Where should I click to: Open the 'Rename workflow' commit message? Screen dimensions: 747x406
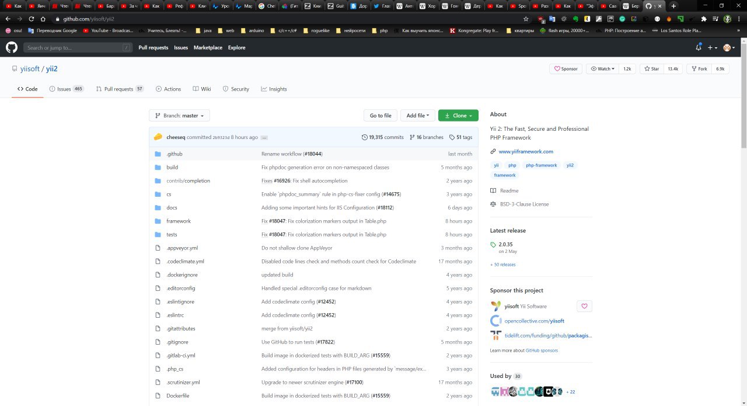(x=282, y=154)
